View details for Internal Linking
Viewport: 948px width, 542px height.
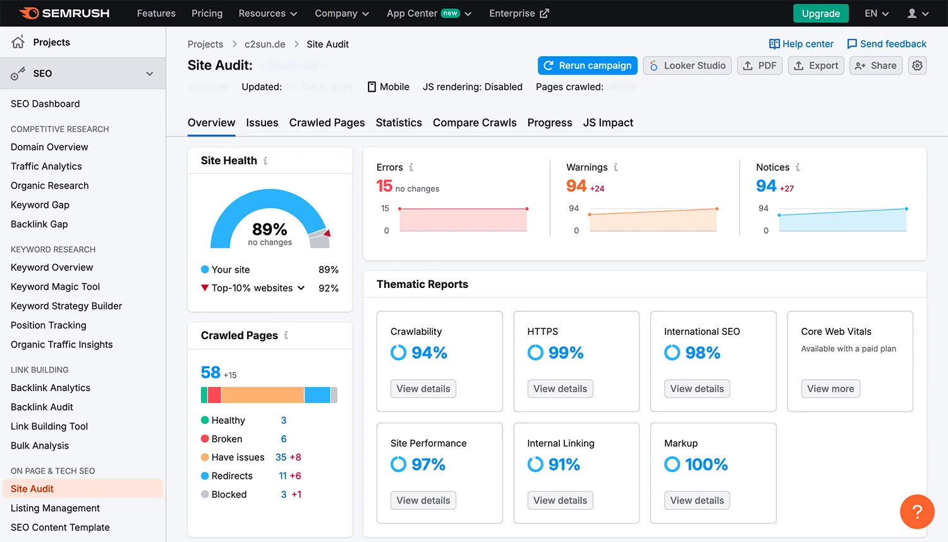pyautogui.click(x=560, y=500)
